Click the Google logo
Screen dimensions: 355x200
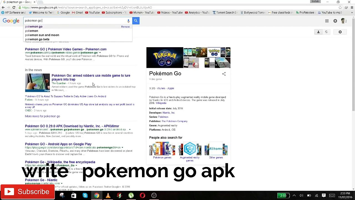pyautogui.click(x=11, y=21)
